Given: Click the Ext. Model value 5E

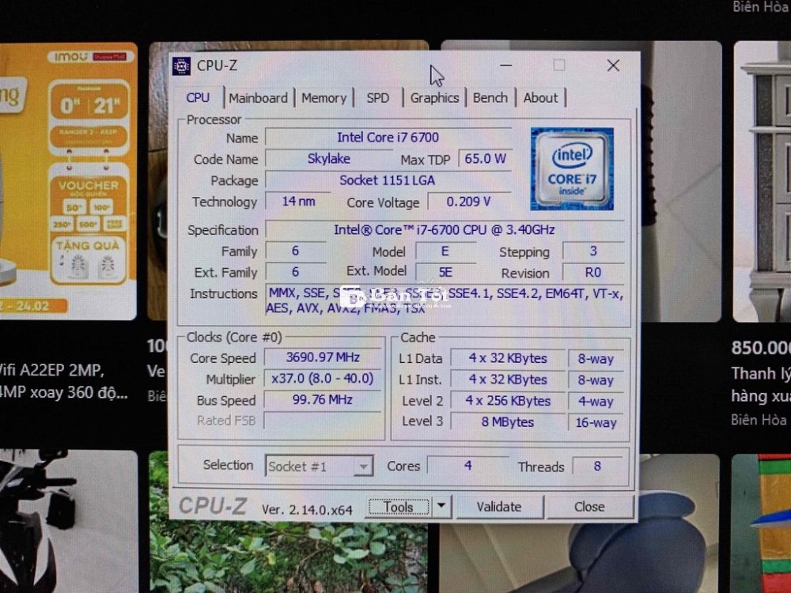Looking at the screenshot, I should [x=445, y=272].
